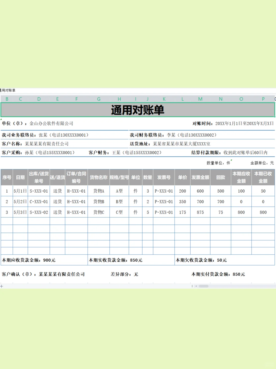Select the unit price cell showing 350

182,202
